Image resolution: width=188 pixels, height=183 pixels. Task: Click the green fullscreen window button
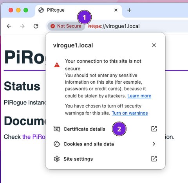pyautogui.click(x=26, y=10)
